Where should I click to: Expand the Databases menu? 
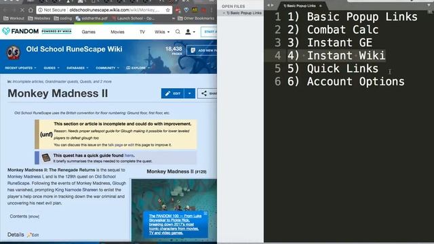click(x=77, y=68)
